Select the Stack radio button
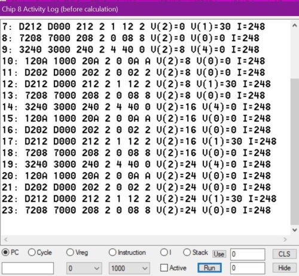299x276 pixels. click(x=187, y=252)
